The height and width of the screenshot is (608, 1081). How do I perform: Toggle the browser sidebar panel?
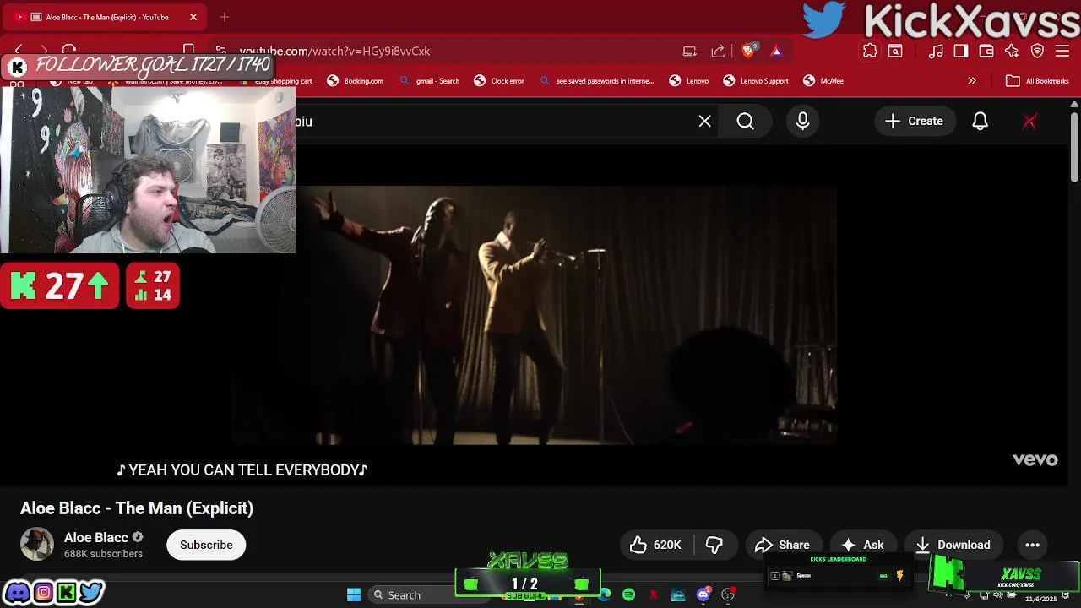tap(961, 51)
